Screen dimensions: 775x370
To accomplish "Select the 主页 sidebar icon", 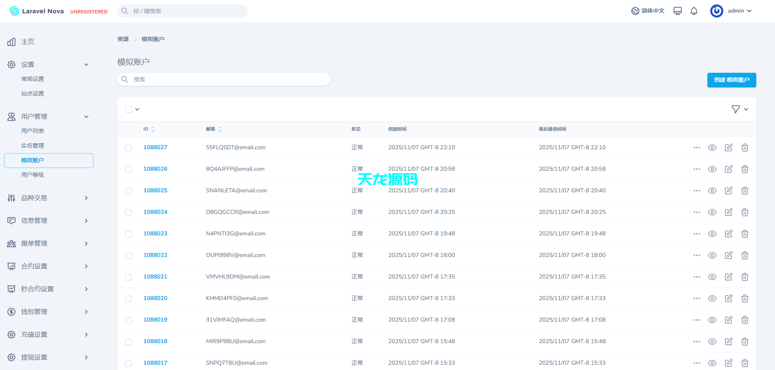I will point(11,42).
